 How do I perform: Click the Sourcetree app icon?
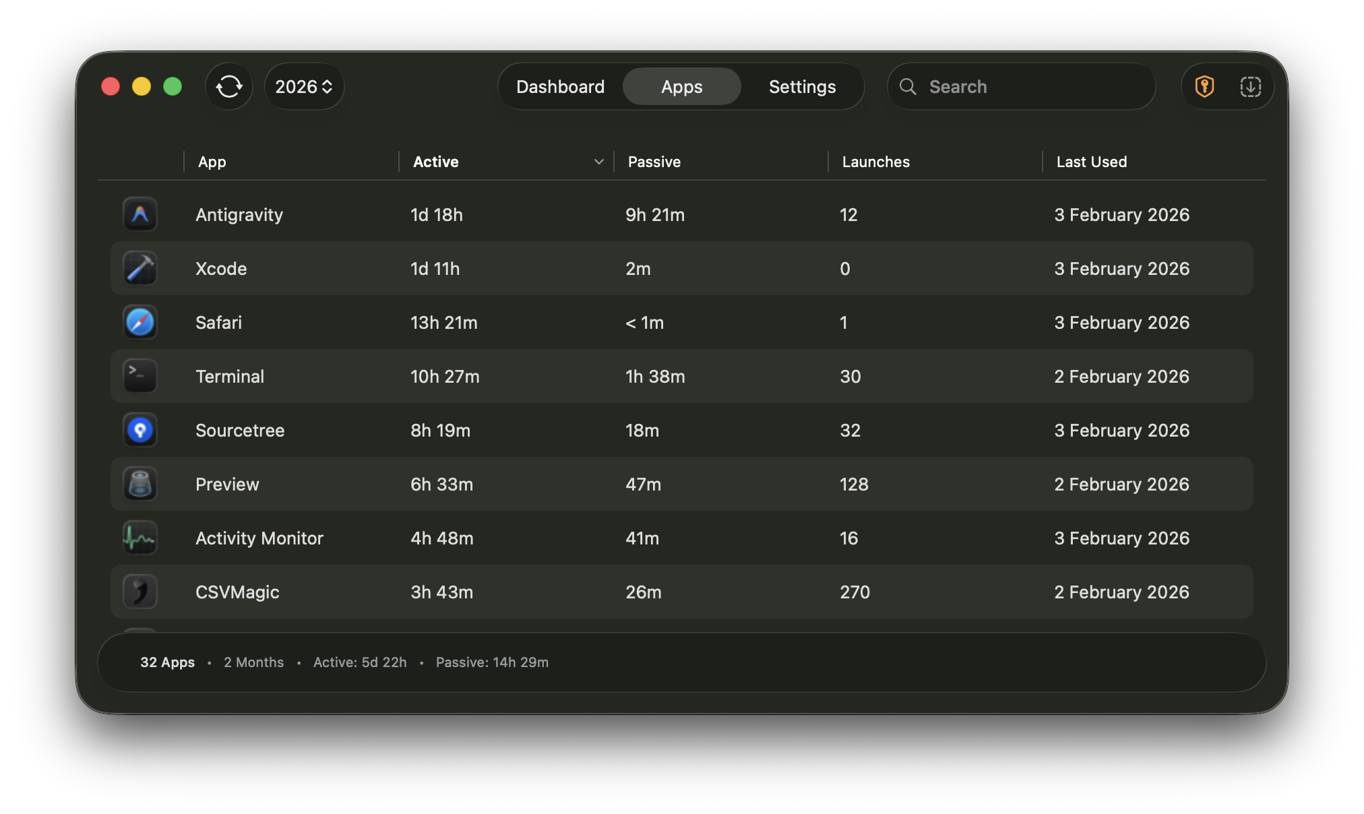(x=139, y=430)
